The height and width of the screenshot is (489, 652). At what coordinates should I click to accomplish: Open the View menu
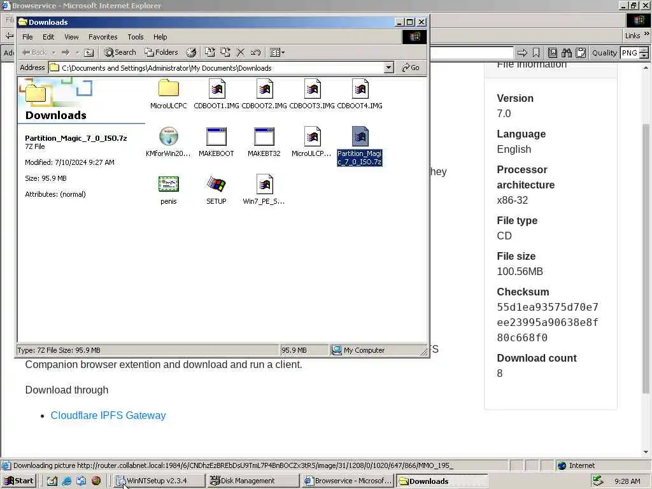pyautogui.click(x=71, y=37)
